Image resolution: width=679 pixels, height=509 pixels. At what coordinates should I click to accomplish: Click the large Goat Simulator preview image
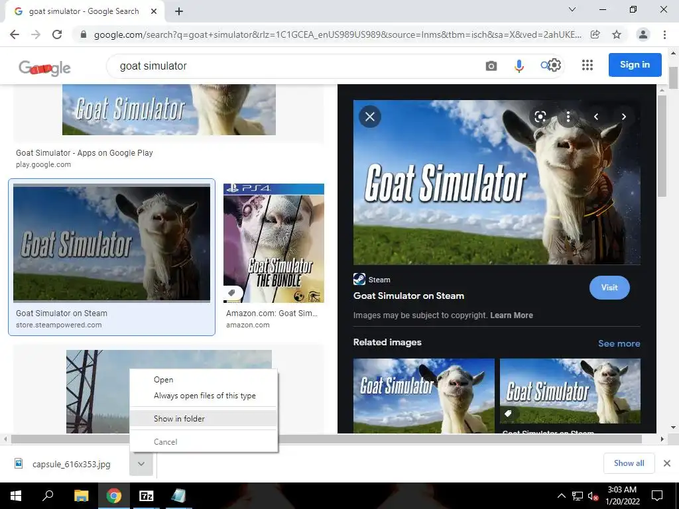coord(497,182)
